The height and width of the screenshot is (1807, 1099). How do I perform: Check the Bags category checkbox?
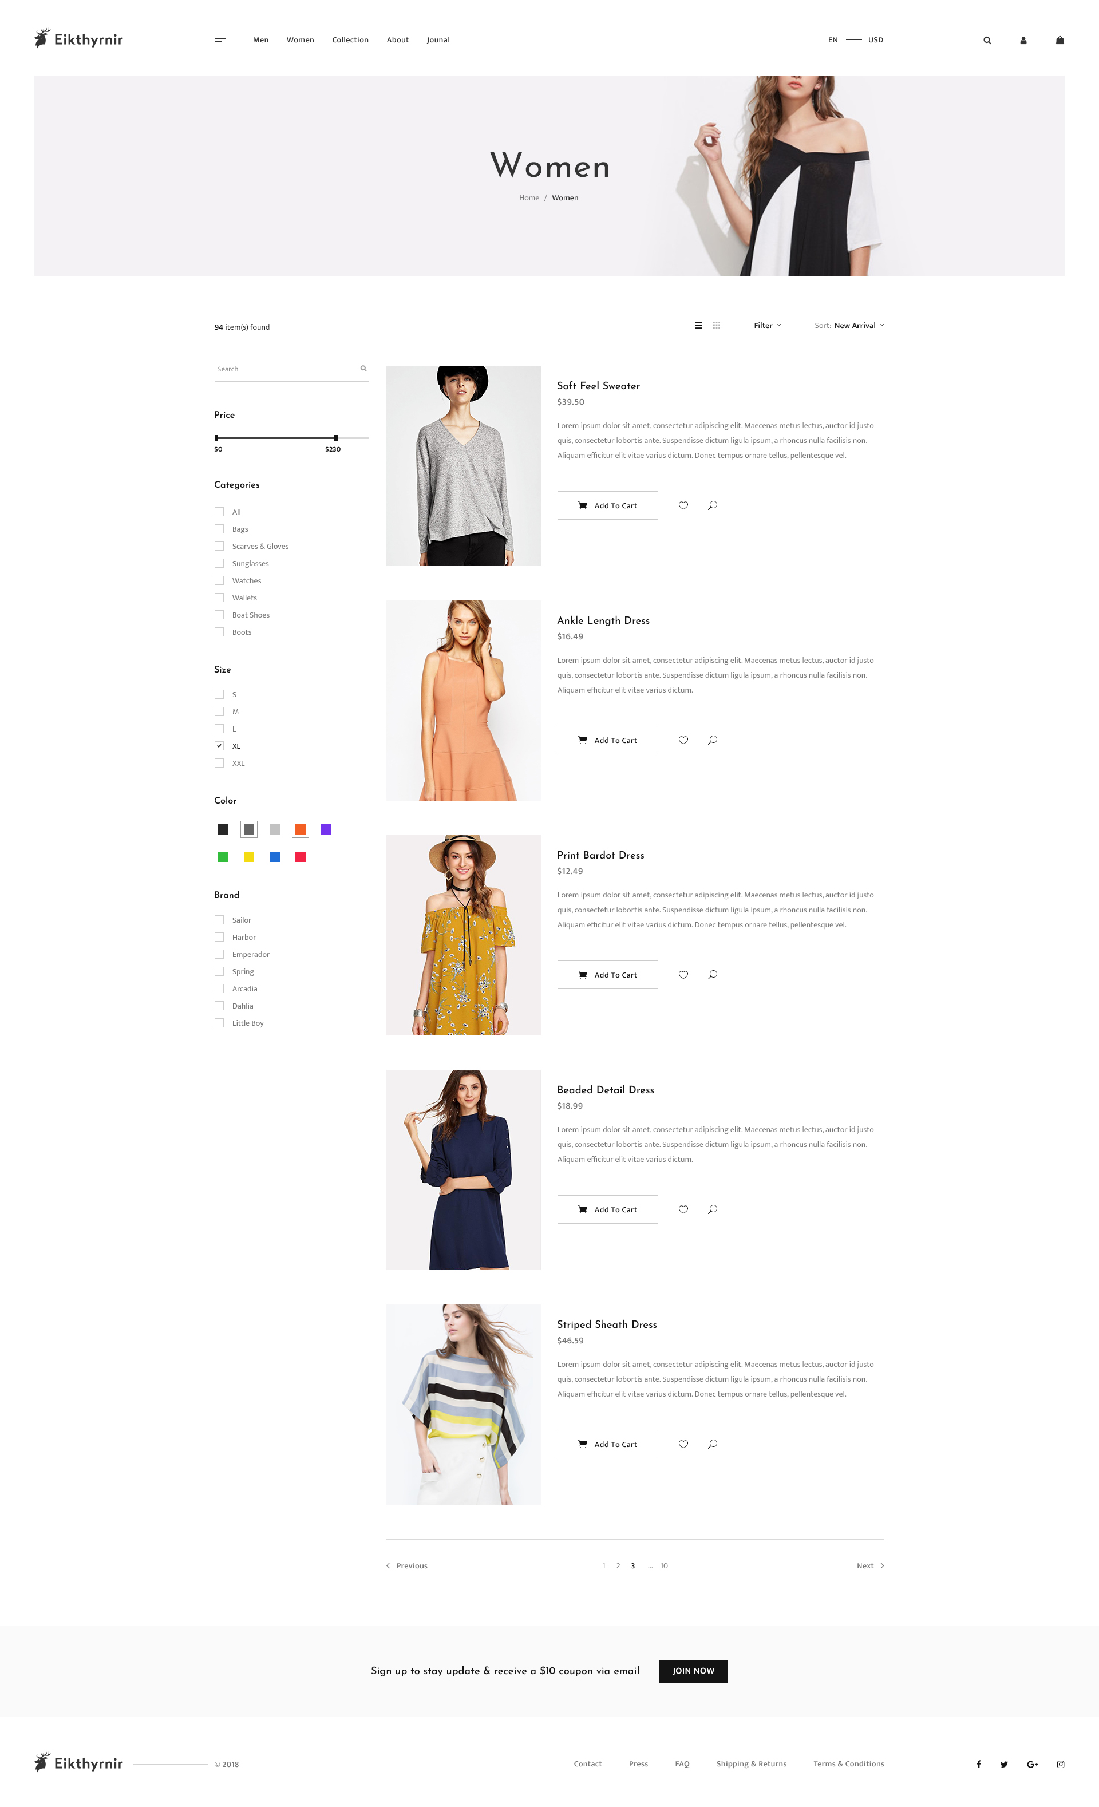pos(219,529)
